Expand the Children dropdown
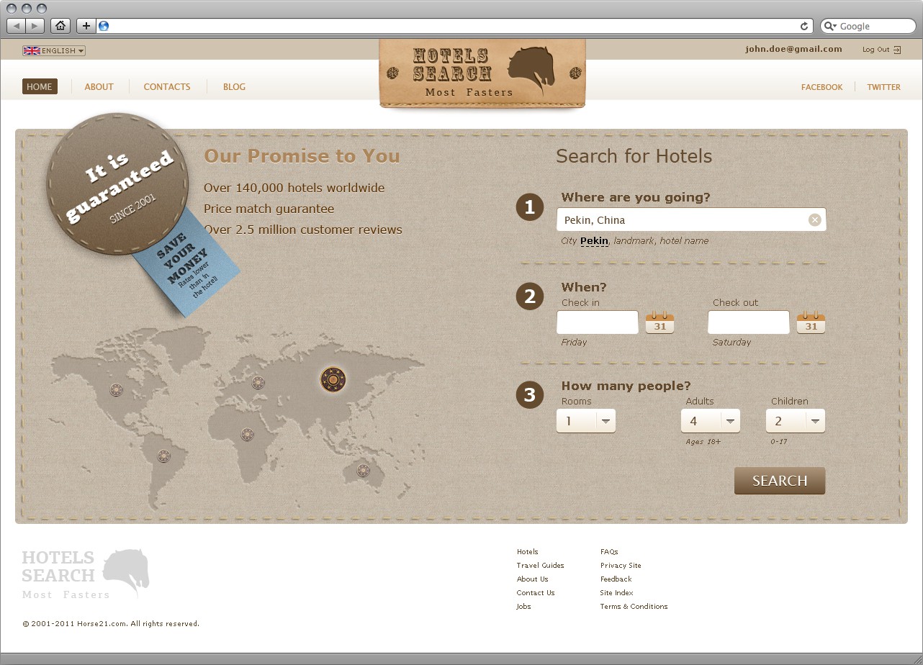The width and height of the screenshot is (923, 665). point(796,421)
